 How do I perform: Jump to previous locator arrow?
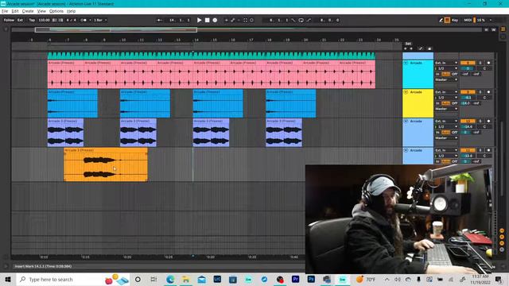pos(406,48)
